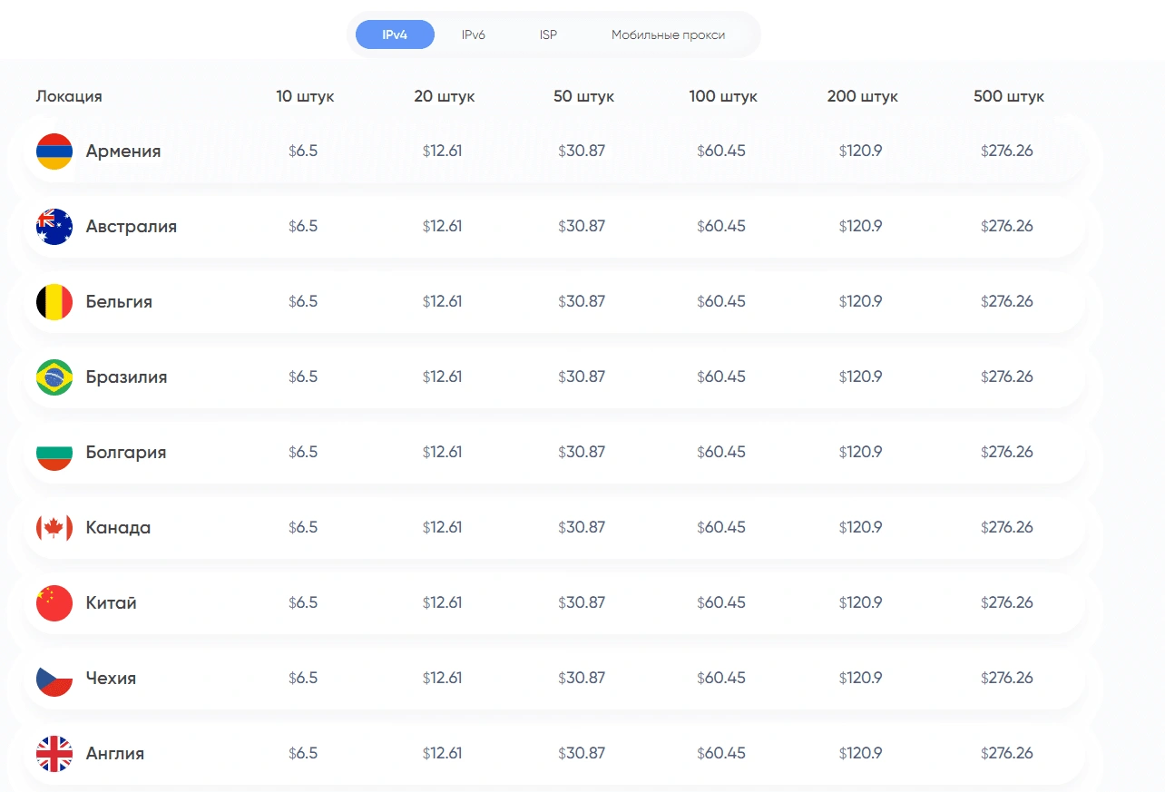Click the Bulgaria flag icon
The width and height of the screenshot is (1165, 792).
[x=54, y=453]
